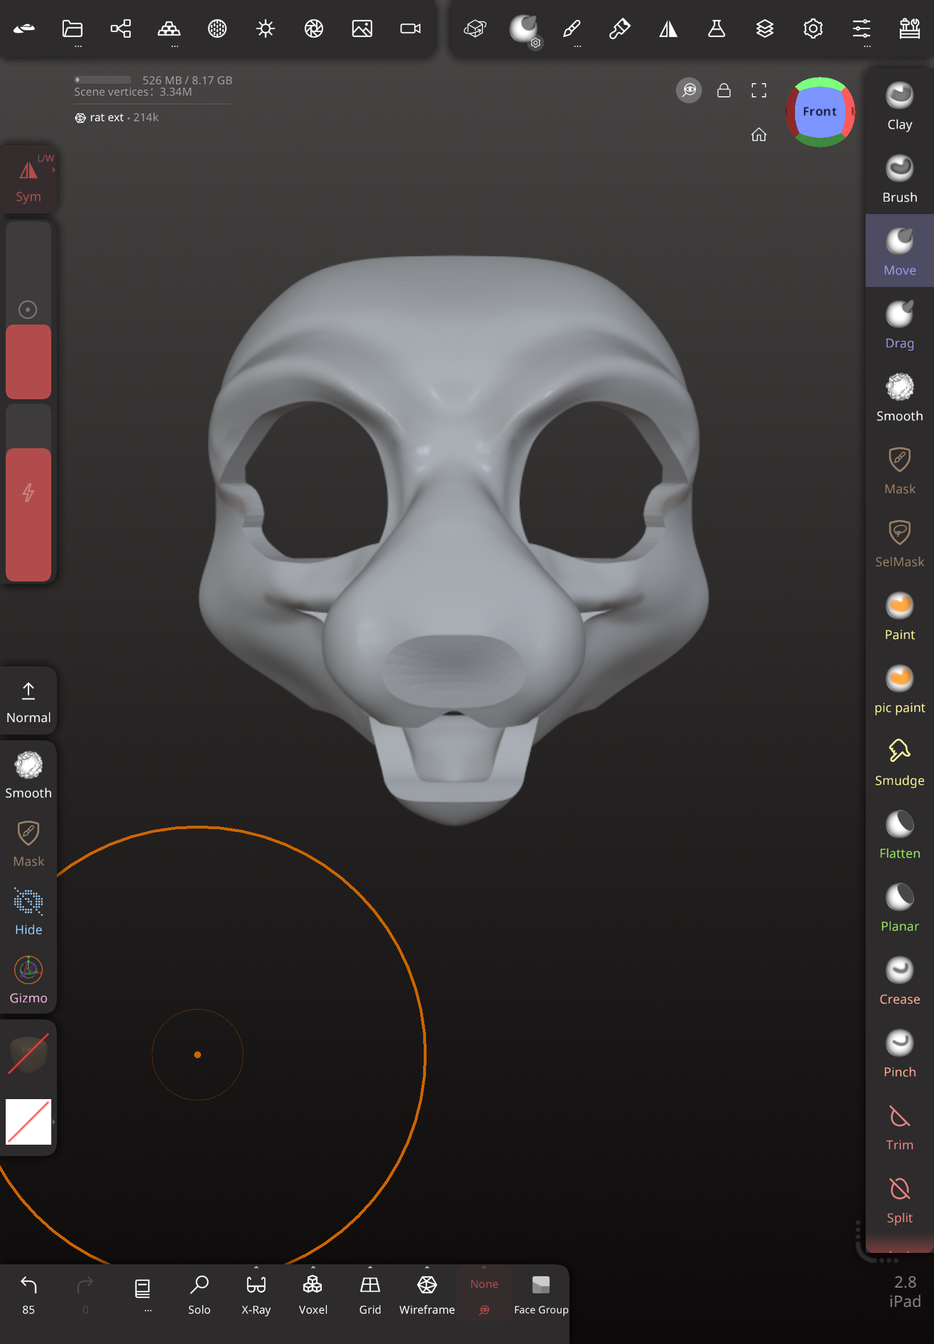Viewport: 934px width, 1344px height.
Task: Open the Layers menu in top bar
Action: tap(764, 28)
